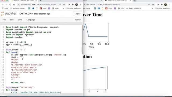Open the View menu

[x=20, y=20]
